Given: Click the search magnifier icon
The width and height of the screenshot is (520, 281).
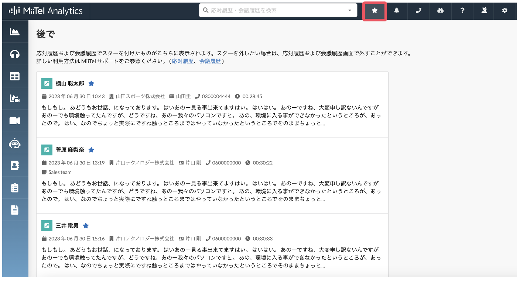Looking at the screenshot, I should [x=206, y=11].
